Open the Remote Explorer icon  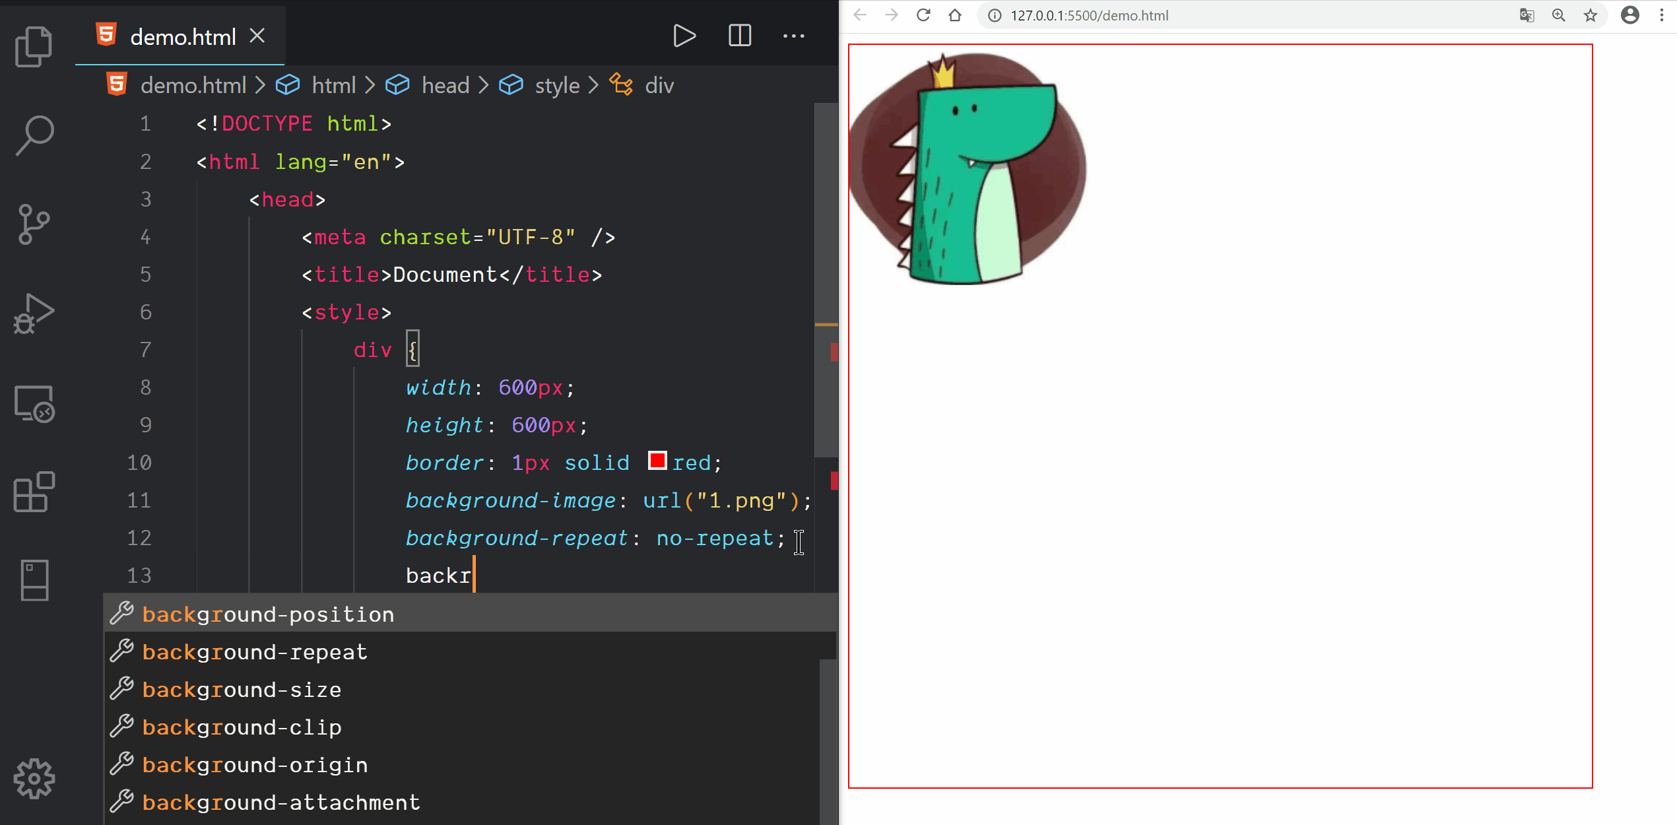coord(34,403)
